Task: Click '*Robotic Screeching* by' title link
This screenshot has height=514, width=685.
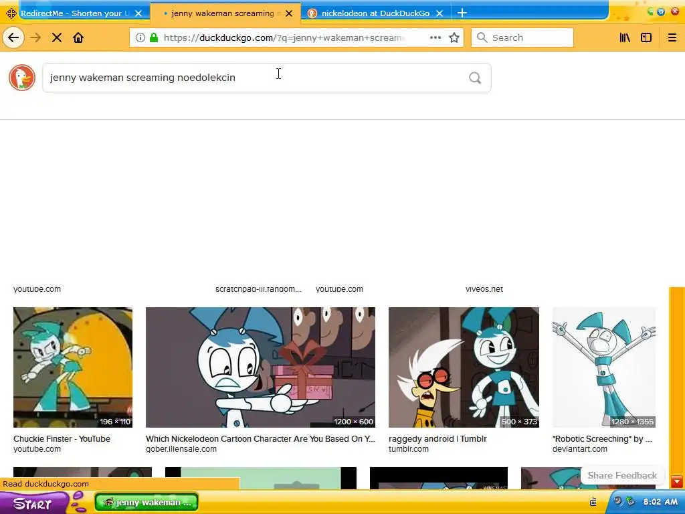Action: 602,439
